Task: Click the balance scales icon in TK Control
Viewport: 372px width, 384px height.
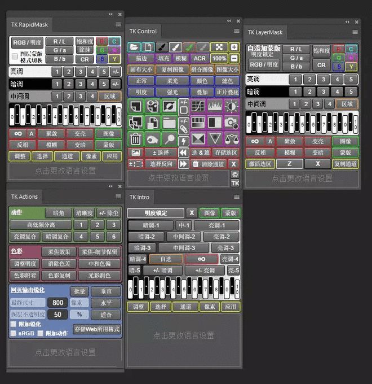Action: pyautogui.click(x=231, y=139)
